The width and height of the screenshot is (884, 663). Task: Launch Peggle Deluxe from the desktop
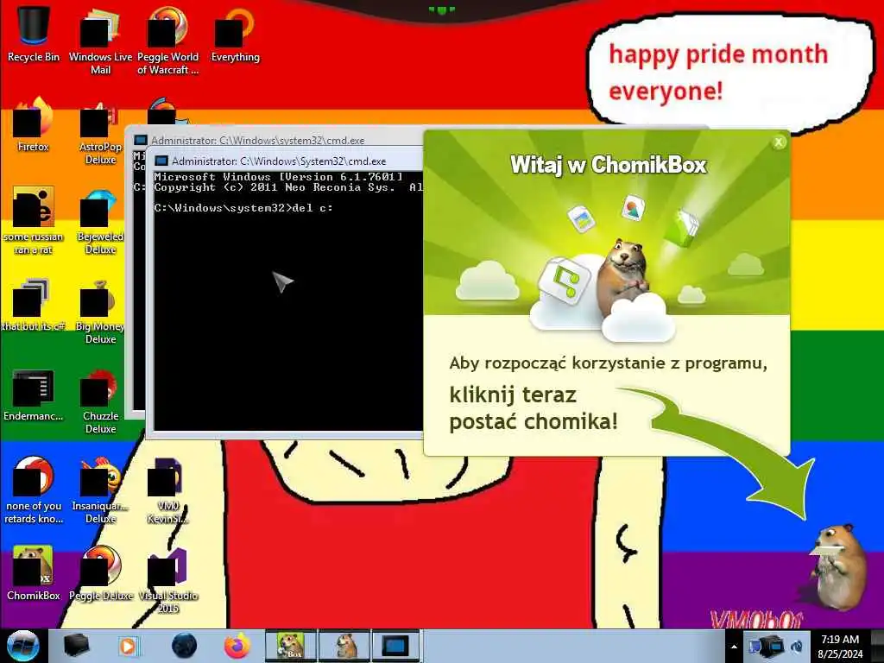(100, 572)
